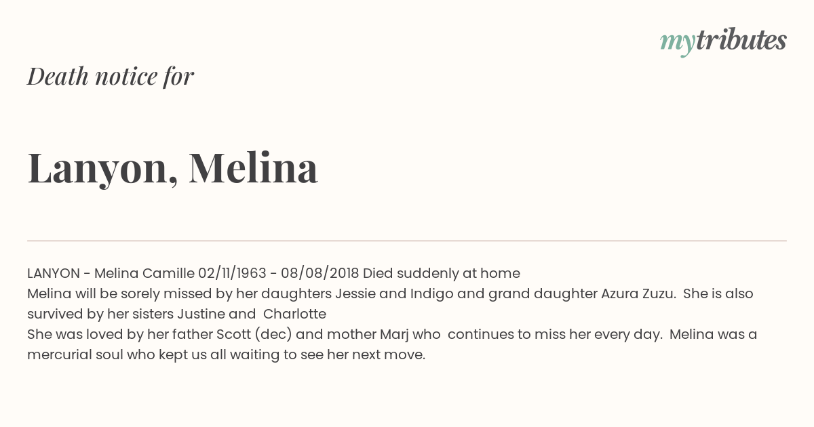This screenshot has width=814, height=427.
Task: Click the sister name 'Justine'
Action: tap(201, 314)
